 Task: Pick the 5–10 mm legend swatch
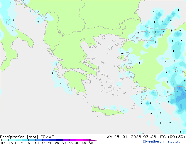32,140
